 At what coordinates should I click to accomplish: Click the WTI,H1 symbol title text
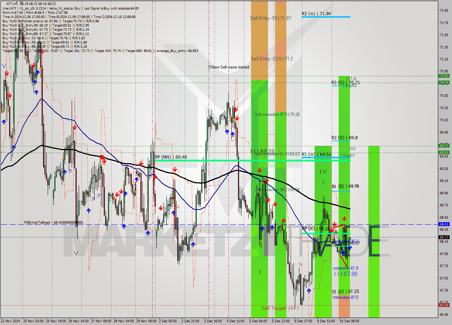pyautogui.click(x=12, y=4)
